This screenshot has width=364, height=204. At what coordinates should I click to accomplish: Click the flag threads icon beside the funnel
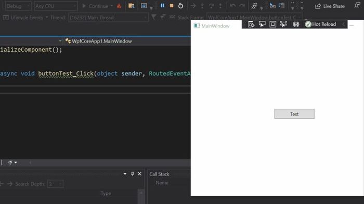[x=163, y=17]
